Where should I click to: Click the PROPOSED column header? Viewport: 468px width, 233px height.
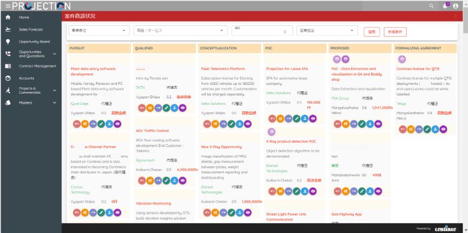point(360,48)
